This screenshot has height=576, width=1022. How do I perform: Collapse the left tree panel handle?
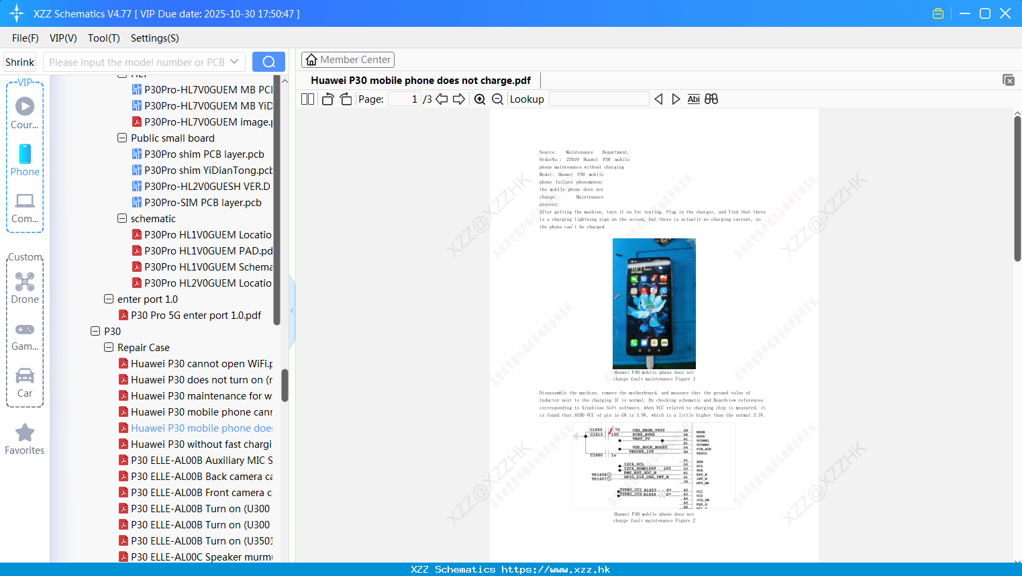click(x=292, y=311)
